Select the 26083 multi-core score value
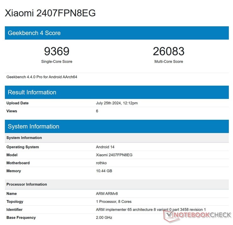 (x=169, y=51)
